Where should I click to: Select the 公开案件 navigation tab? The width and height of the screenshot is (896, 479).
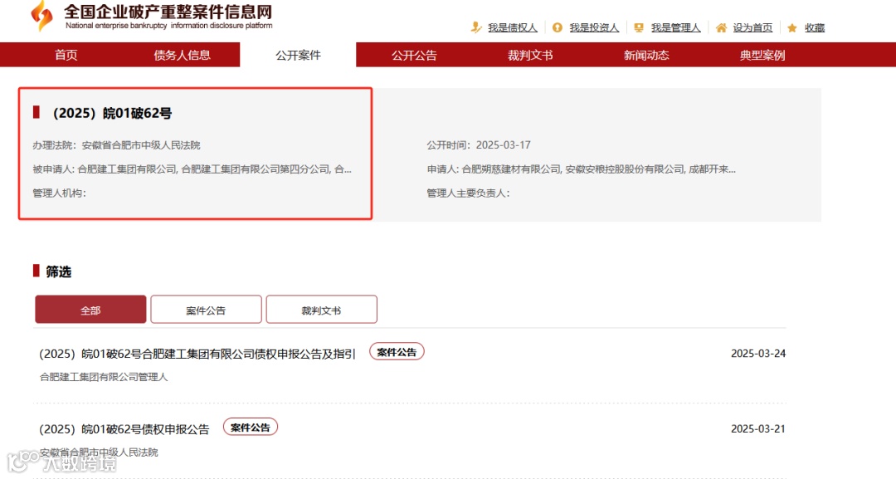click(299, 55)
